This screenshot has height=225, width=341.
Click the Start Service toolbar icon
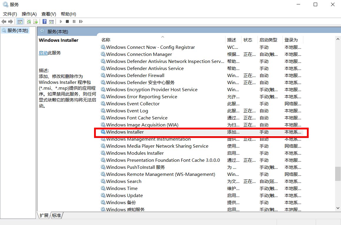[x=60, y=21]
